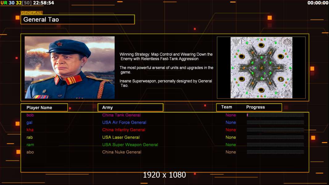
Task: Click USA Air Force General entry
Action: click(x=124, y=122)
